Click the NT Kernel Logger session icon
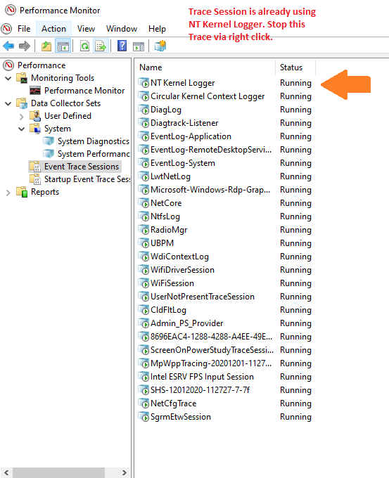 click(x=144, y=83)
